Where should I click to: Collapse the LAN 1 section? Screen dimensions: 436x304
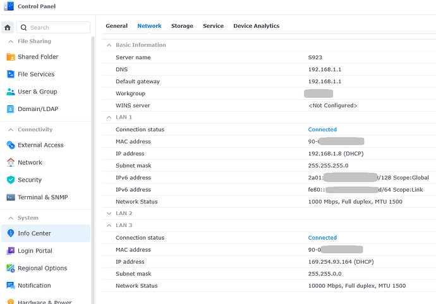[x=109, y=117]
